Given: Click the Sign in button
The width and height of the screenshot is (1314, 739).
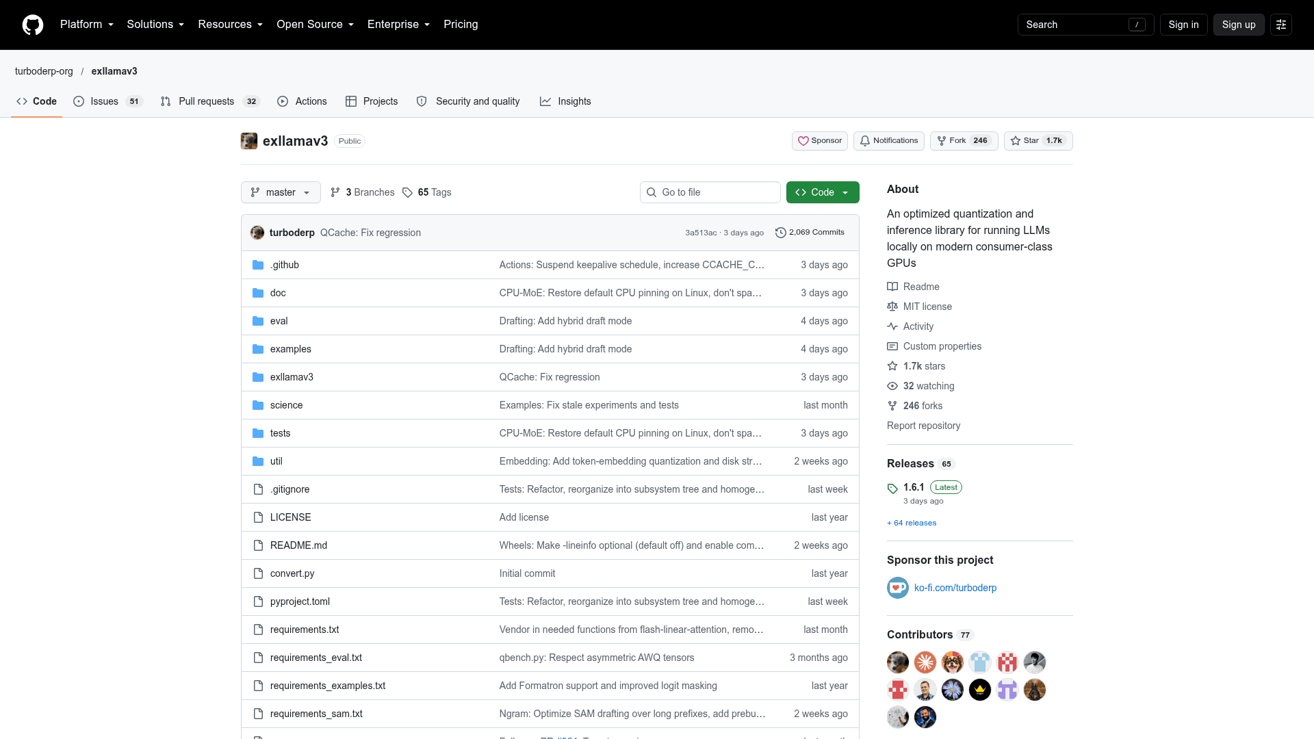Looking at the screenshot, I should pyautogui.click(x=1183, y=25).
